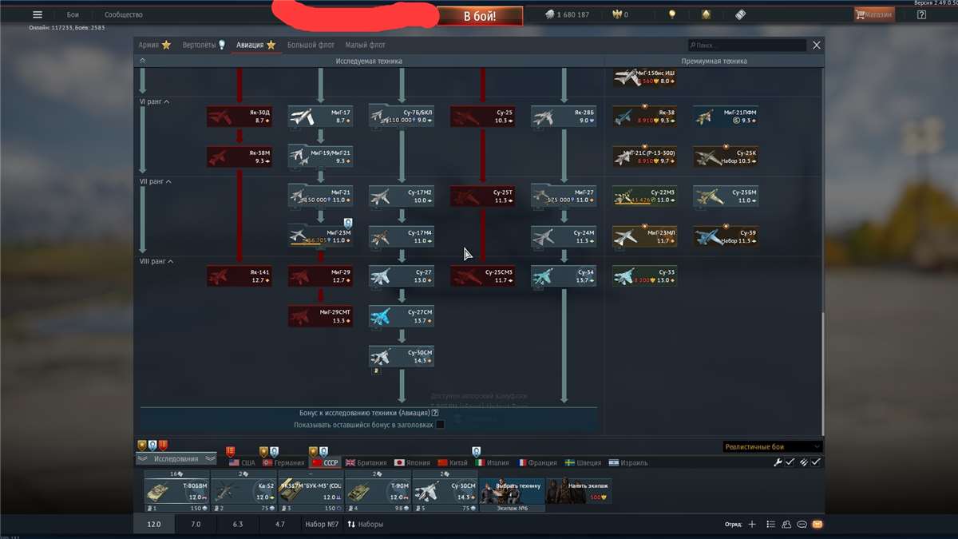This screenshot has height=539, width=958.
Task: Toggle auto-ammo refill checkbox at right
Action: point(816,462)
